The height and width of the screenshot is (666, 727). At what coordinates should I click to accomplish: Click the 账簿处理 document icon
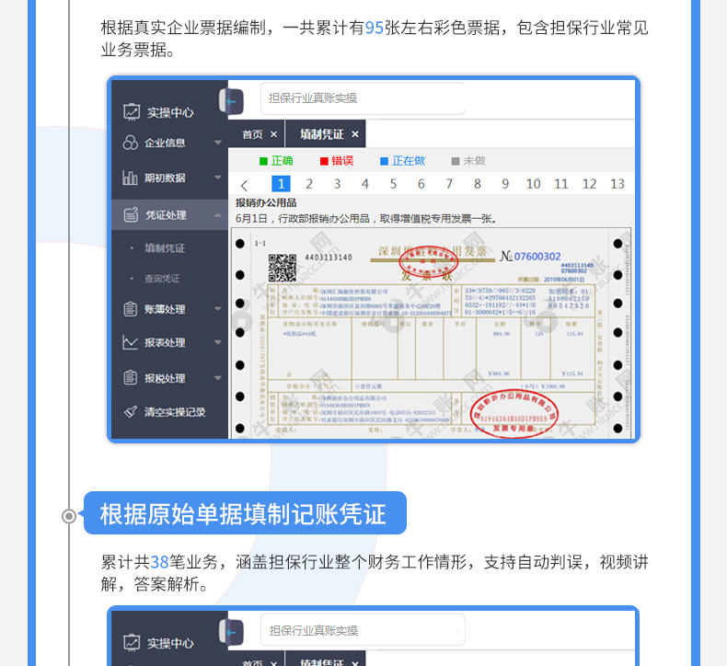click(x=130, y=309)
